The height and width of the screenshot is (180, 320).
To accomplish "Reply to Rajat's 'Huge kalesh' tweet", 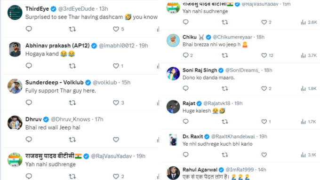I will point(185,121).
